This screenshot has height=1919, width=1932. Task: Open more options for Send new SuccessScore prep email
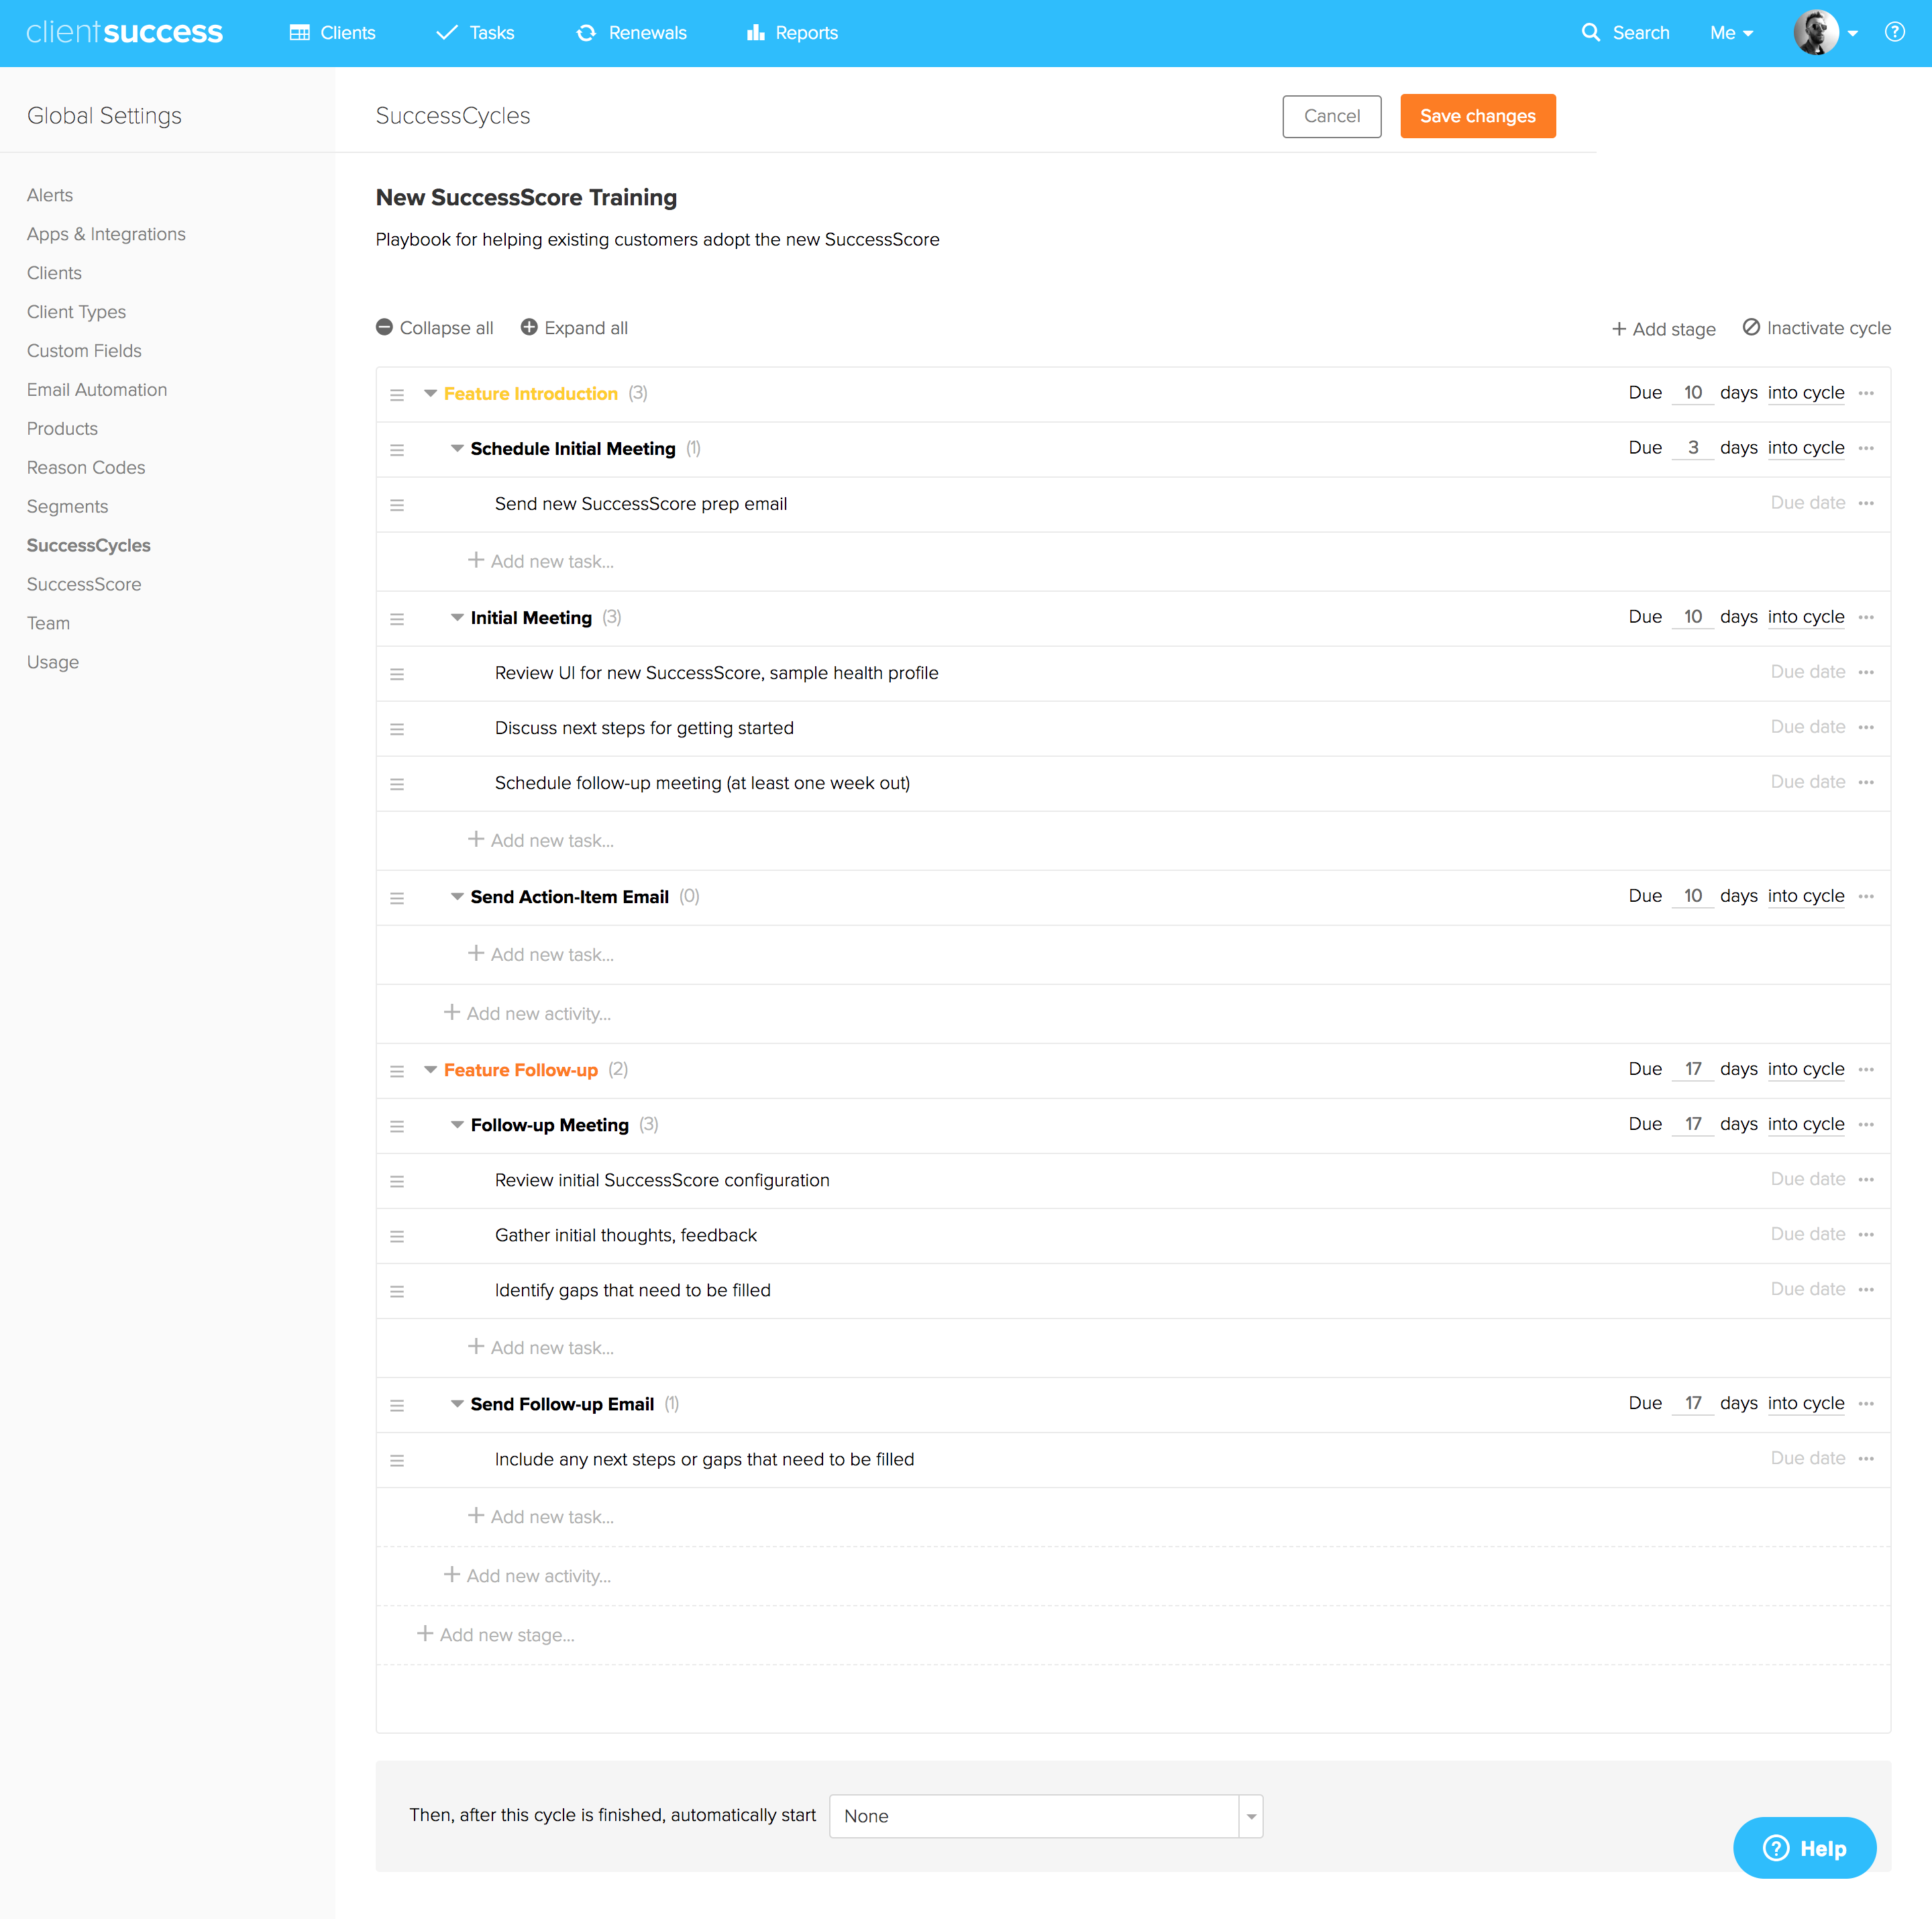click(1866, 503)
